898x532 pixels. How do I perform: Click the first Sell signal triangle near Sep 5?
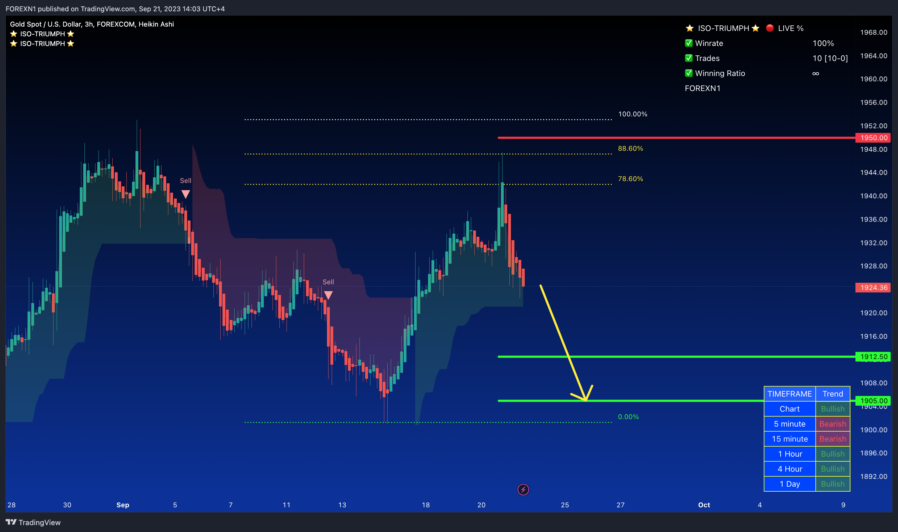point(186,194)
